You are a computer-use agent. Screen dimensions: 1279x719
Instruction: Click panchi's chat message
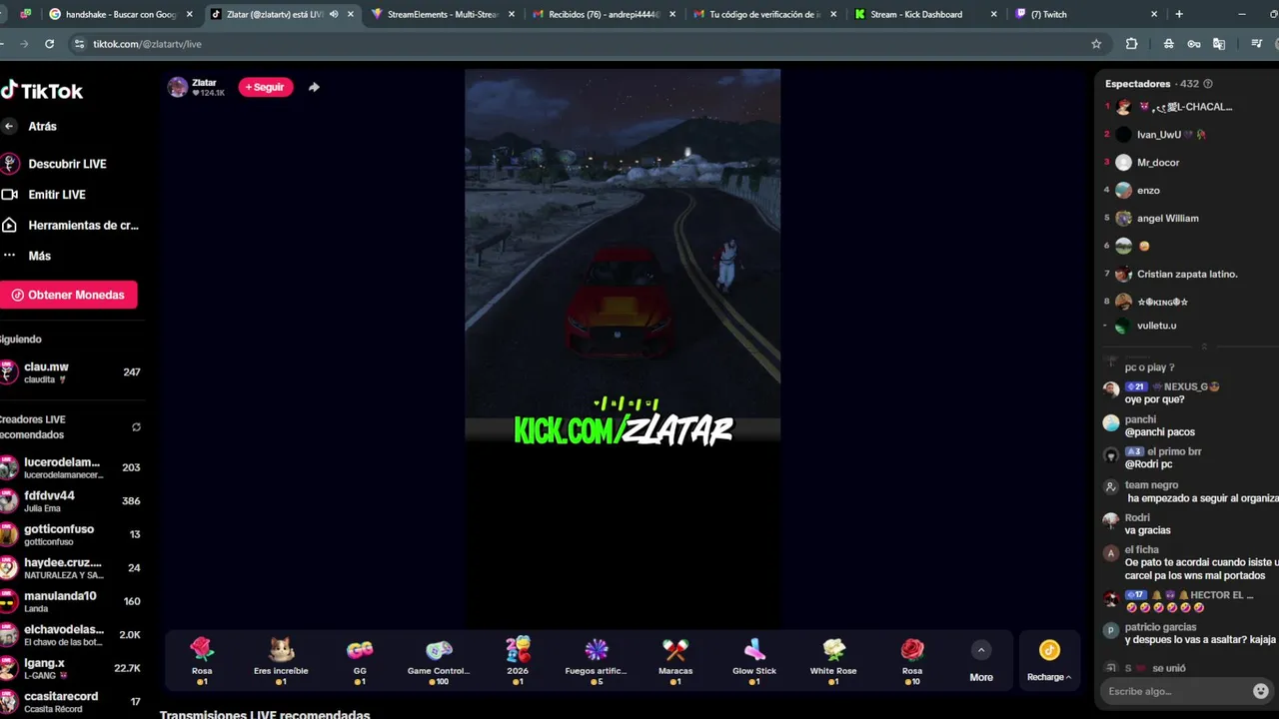pyautogui.click(x=1160, y=432)
